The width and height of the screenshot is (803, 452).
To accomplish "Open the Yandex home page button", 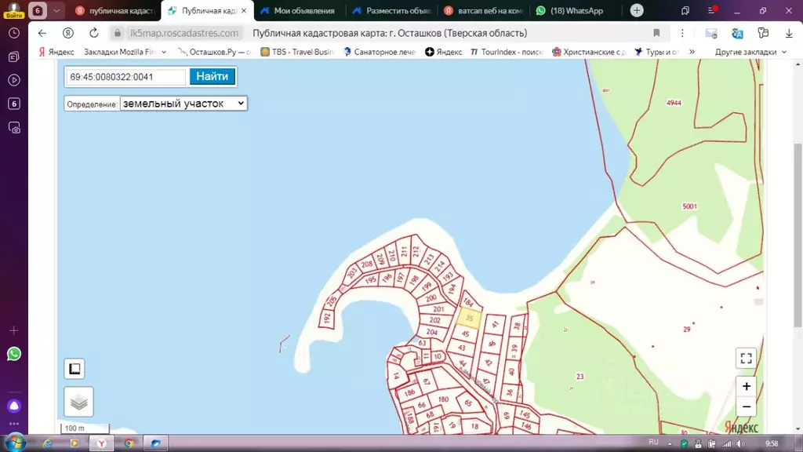I will 67,33.
